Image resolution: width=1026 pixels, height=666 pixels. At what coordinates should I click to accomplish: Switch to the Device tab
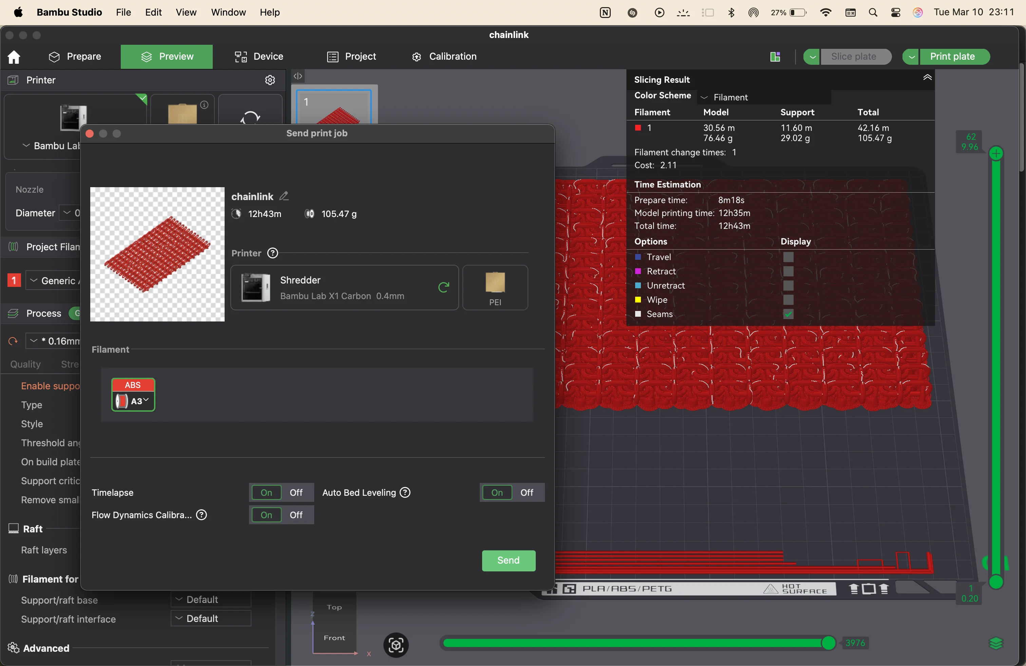click(x=259, y=57)
